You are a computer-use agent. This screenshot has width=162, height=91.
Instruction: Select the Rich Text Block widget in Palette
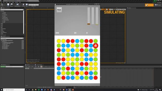(6, 20)
